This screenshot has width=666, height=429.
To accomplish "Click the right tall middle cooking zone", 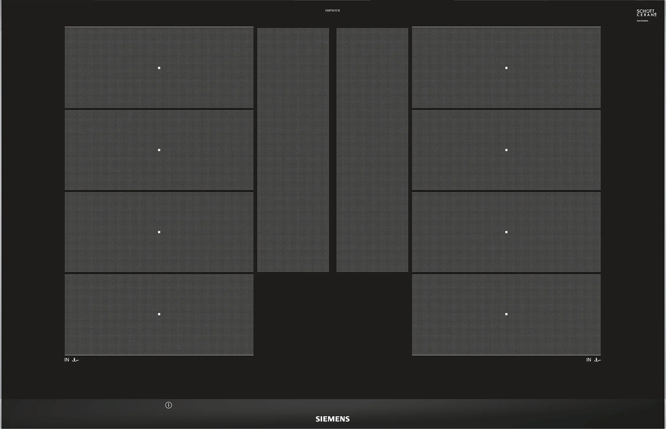I will click(x=372, y=150).
